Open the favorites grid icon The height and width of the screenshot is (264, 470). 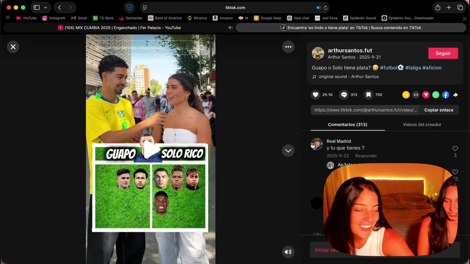pos(8,18)
